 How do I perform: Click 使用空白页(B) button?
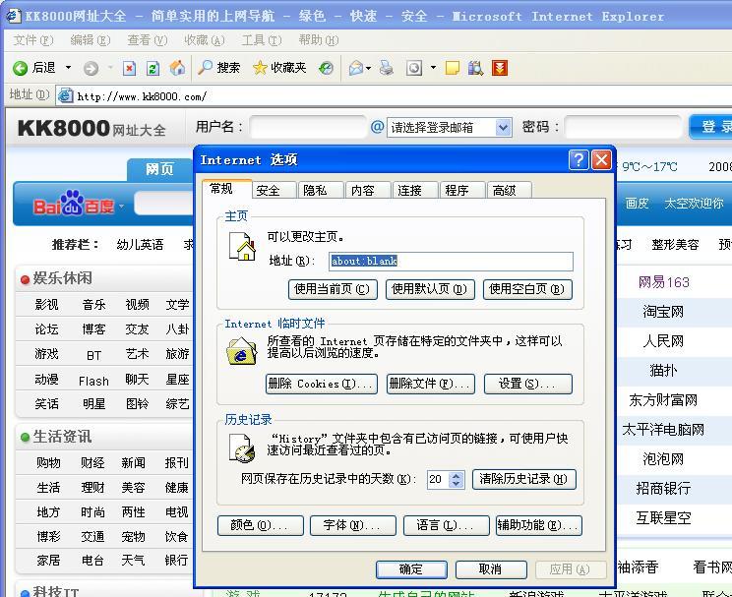coord(527,289)
